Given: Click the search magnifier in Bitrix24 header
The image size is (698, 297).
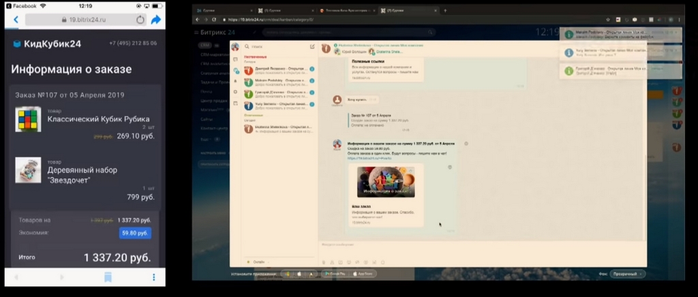Looking at the screenshot, I should (x=430, y=32).
